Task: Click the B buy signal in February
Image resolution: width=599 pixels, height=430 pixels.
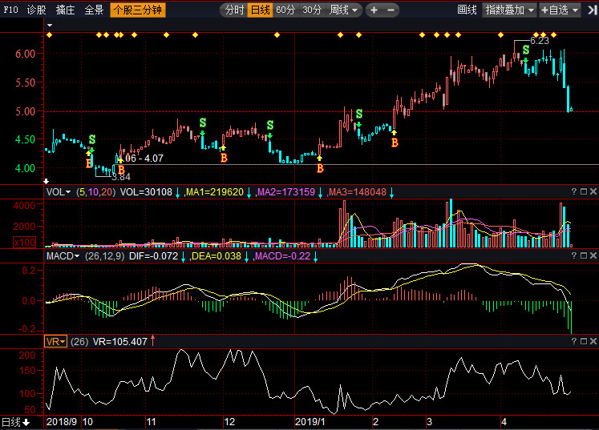Action: 395,143
